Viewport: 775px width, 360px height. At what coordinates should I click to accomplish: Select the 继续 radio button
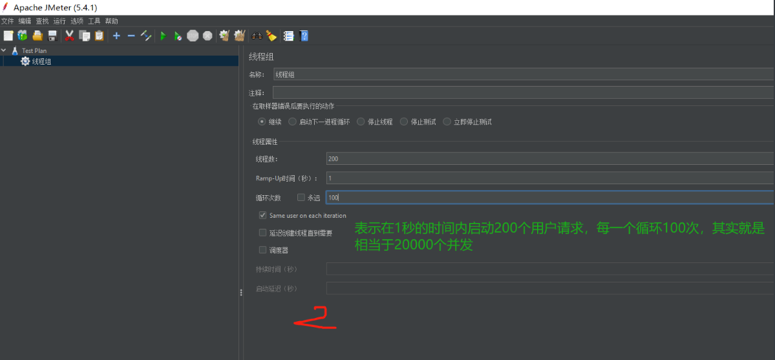point(262,122)
